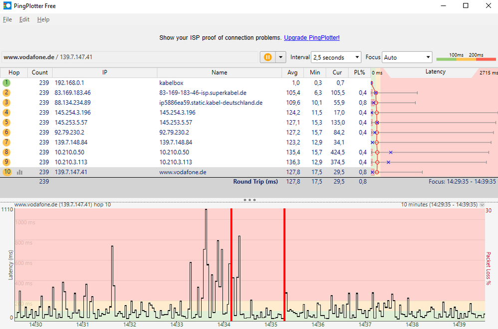Screen dimensions: 498x329
Task: Click IP 10.210.0.50 in IP column
Action: tap(69, 152)
